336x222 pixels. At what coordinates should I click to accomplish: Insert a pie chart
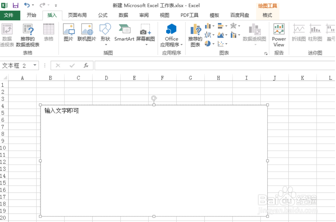coord(208,43)
